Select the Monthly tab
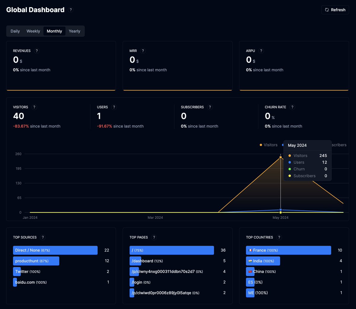 coord(54,31)
